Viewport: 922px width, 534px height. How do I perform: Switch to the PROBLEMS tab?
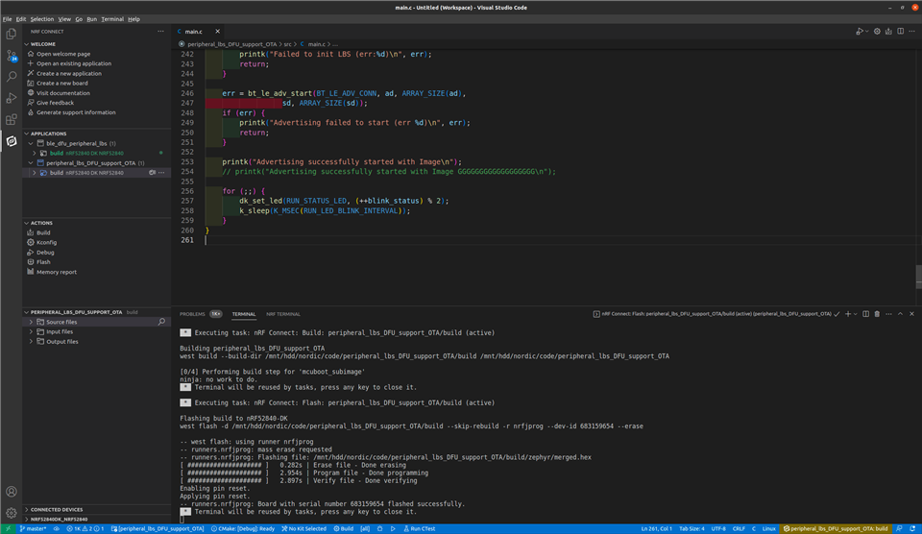(192, 314)
